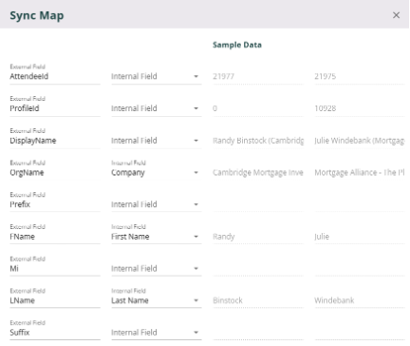Click the ProfileId sample value 0
Viewport: 410px width, 346px height.
coord(214,108)
